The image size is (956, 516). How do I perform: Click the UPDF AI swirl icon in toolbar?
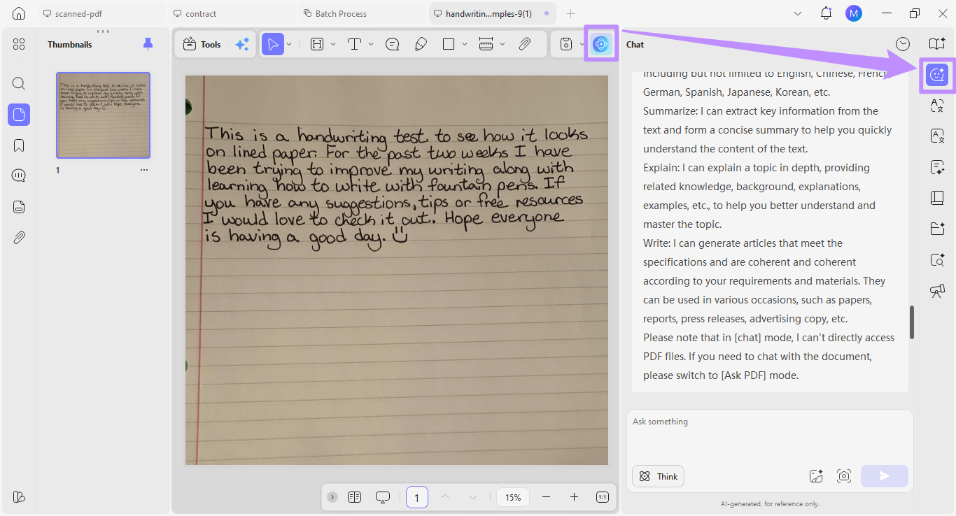coord(600,44)
